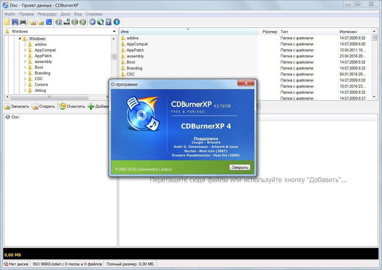Click the no-disc icon in the status bar
The image size is (382, 270).
[x=6, y=264]
